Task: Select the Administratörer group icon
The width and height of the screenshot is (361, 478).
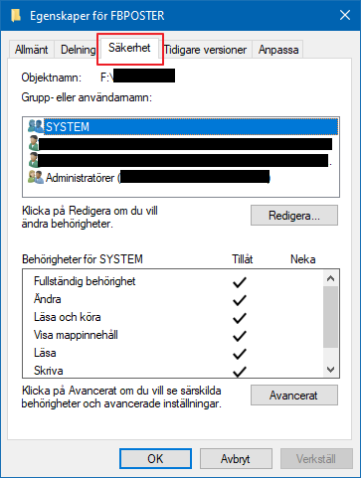Action: tap(36, 178)
